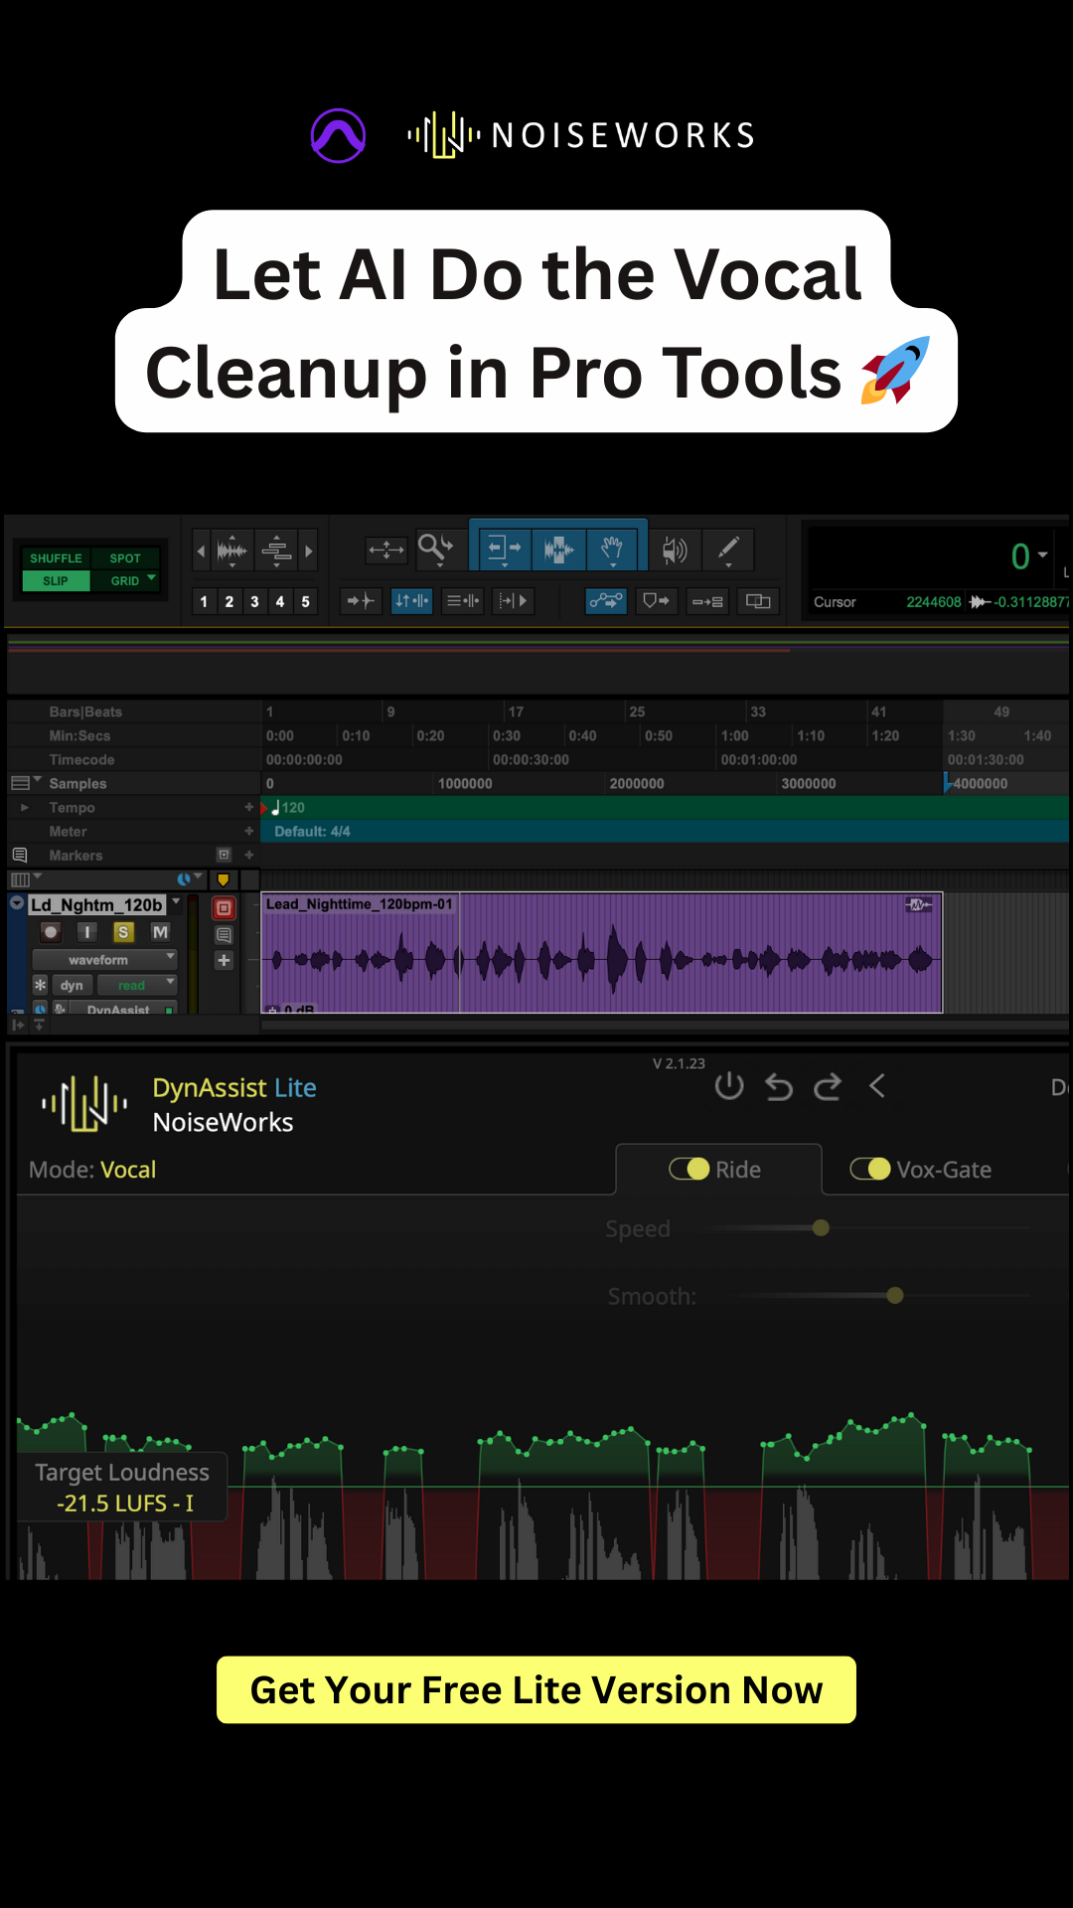The image size is (1073, 1908).
Task: Click the undo arrow in DynAssist
Action: pyautogui.click(x=779, y=1087)
